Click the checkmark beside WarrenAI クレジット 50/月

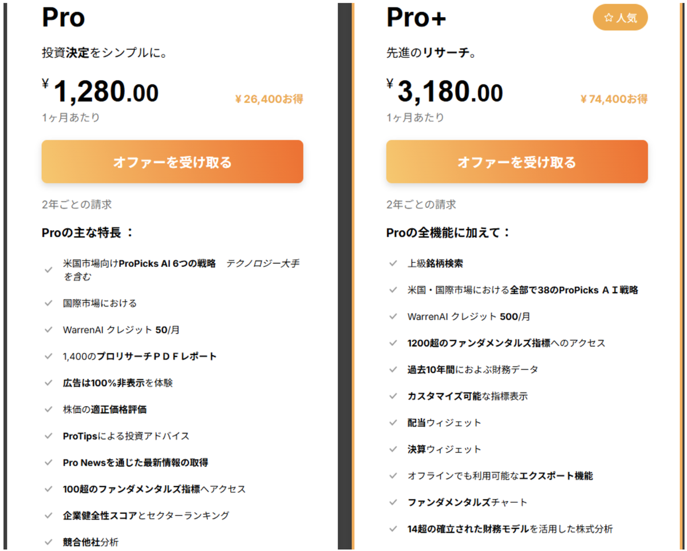coord(49,330)
